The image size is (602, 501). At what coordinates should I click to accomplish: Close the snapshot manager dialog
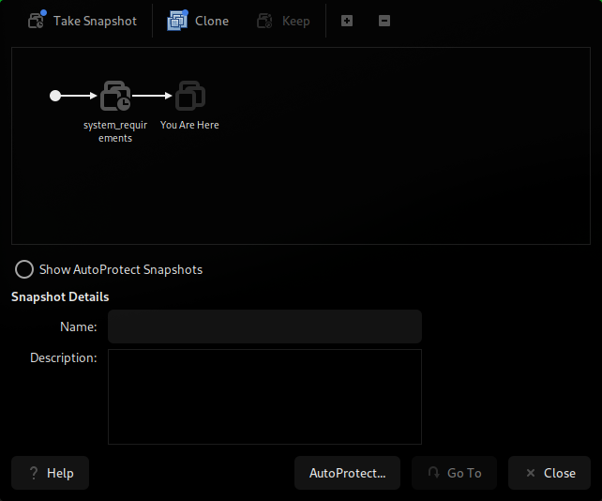(549, 473)
